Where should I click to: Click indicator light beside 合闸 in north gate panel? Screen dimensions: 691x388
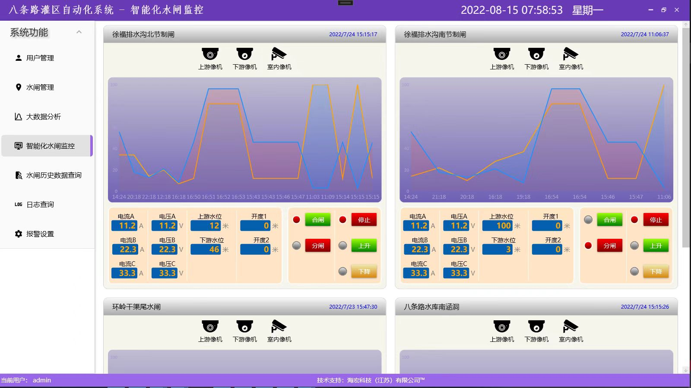296,220
